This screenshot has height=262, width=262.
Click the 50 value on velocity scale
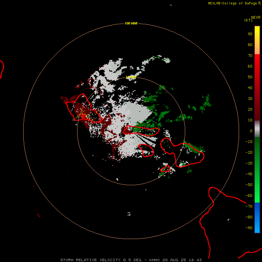(x=250, y=77)
